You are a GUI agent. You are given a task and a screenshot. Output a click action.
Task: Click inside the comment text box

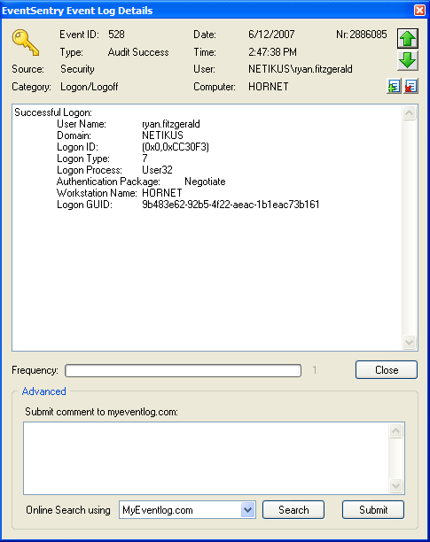pos(207,458)
